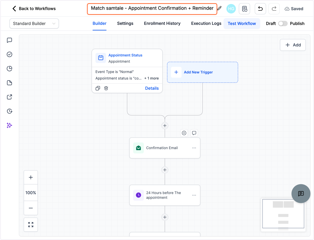Click the pause icon above Confirmation Email
Image resolution: width=314 pixels, height=240 pixels.
click(x=184, y=133)
